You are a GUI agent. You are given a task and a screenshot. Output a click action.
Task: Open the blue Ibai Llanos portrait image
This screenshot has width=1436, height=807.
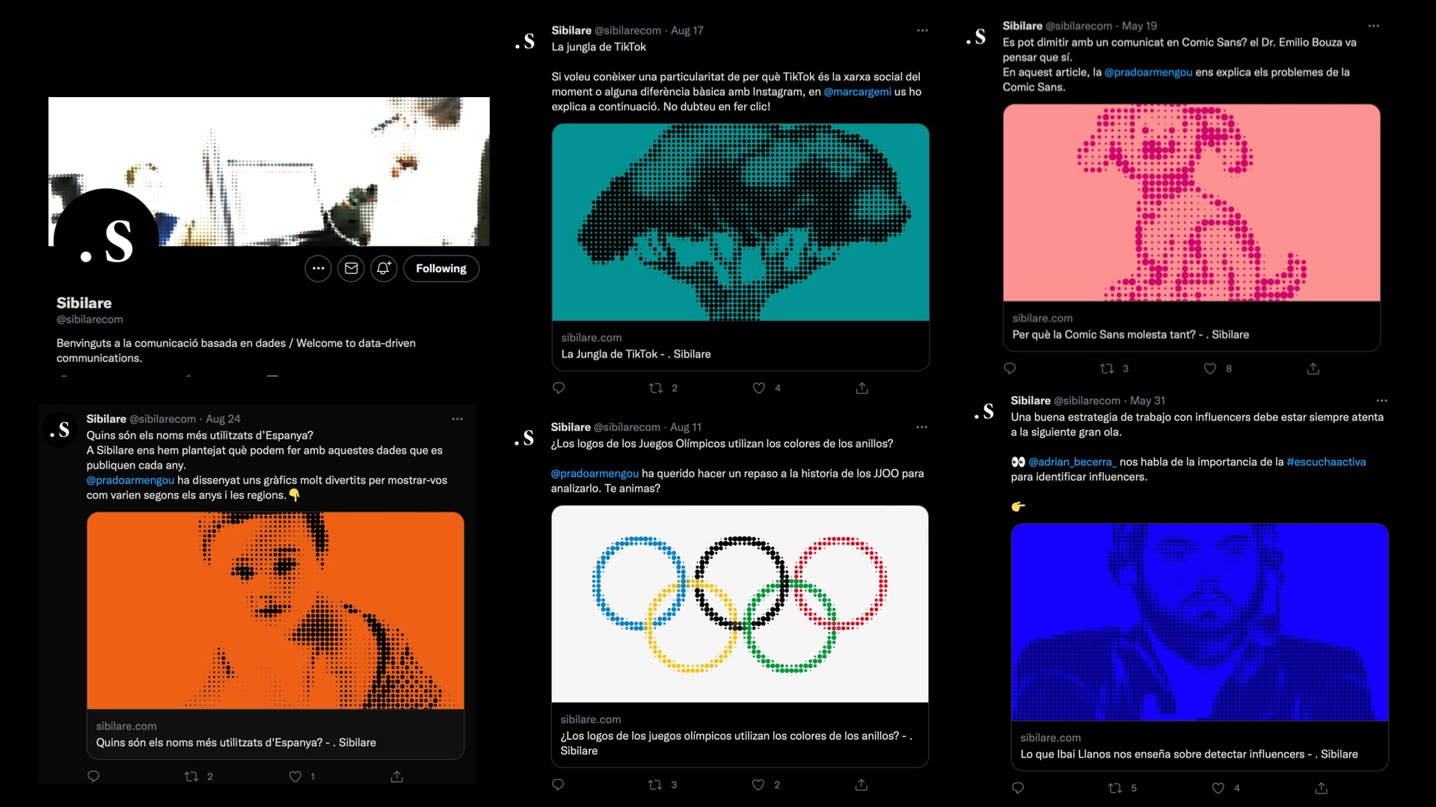(1200, 622)
